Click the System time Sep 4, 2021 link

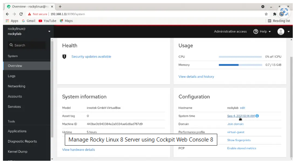(x=241, y=116)
